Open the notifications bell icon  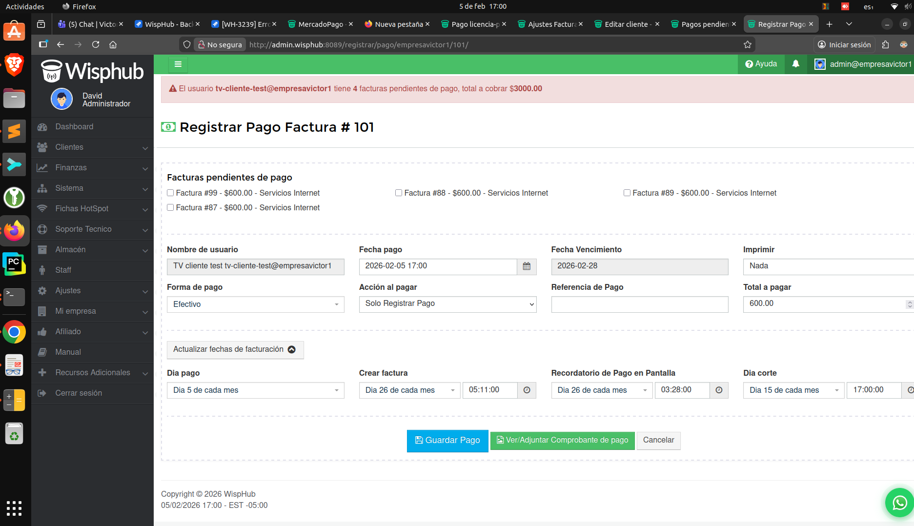point(795,64)
